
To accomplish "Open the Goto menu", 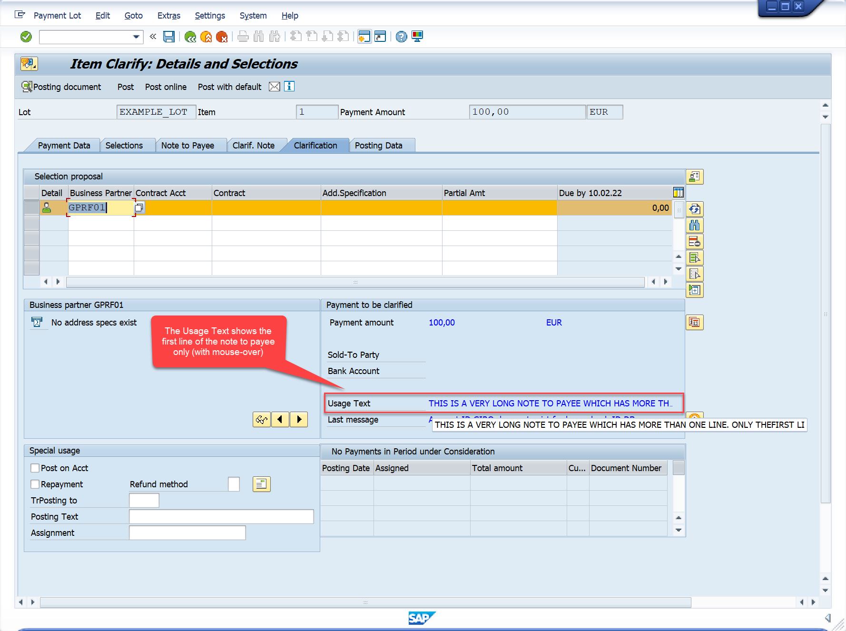I will coord(134,16).
